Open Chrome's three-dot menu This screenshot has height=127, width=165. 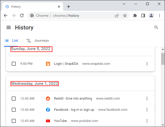coord(159,15)
